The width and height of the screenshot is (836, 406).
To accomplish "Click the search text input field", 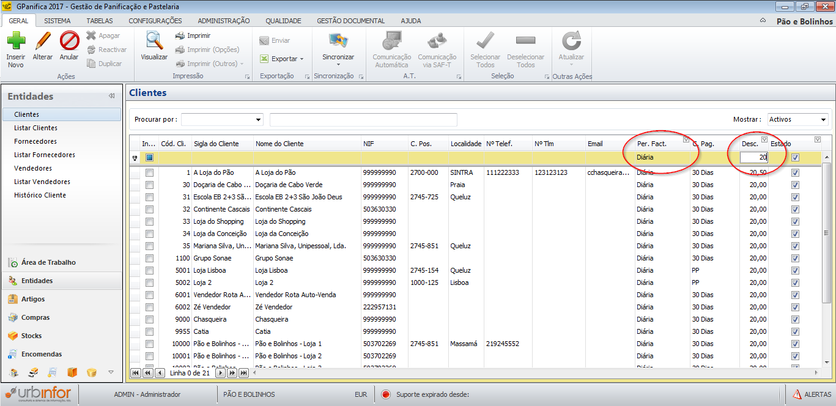I will (x=363, y=120).
